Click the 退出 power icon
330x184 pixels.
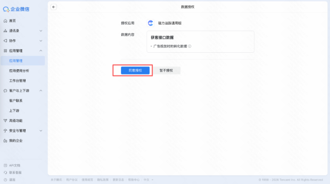point(5,180)
